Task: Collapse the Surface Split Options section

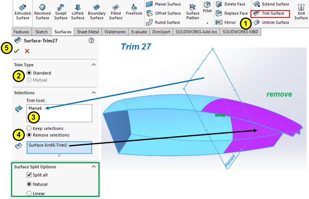Action: 94,167
